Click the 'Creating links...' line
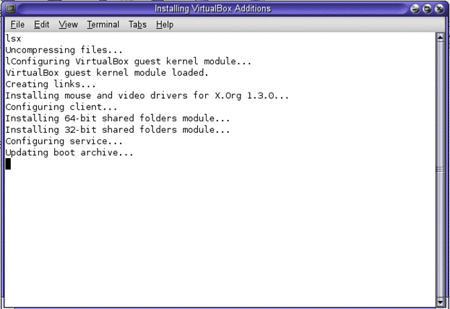450x309 pixels. (x=51, y=84)
